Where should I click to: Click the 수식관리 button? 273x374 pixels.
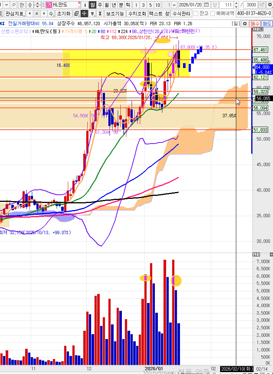181,14
